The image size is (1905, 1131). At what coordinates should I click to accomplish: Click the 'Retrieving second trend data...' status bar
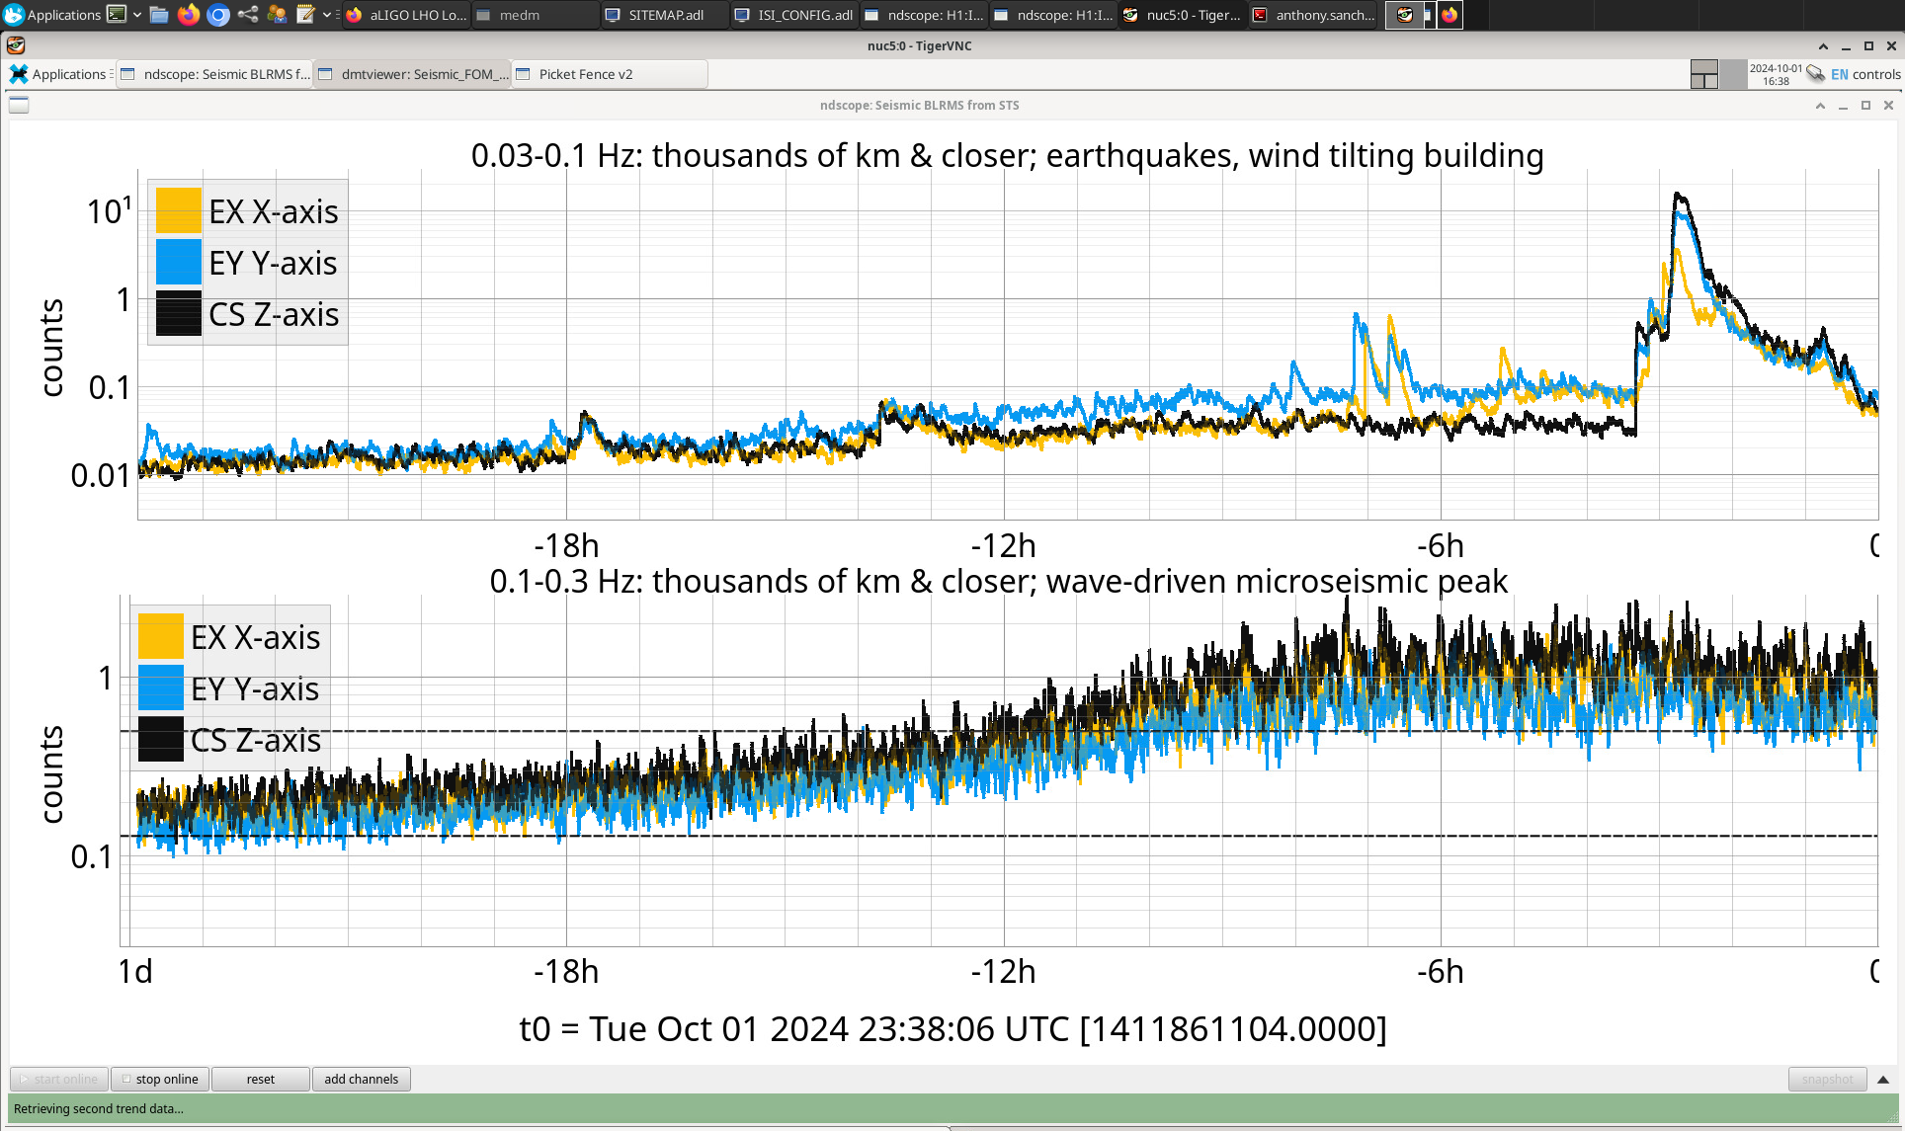pyautogui.click(x=952, y=1108)
